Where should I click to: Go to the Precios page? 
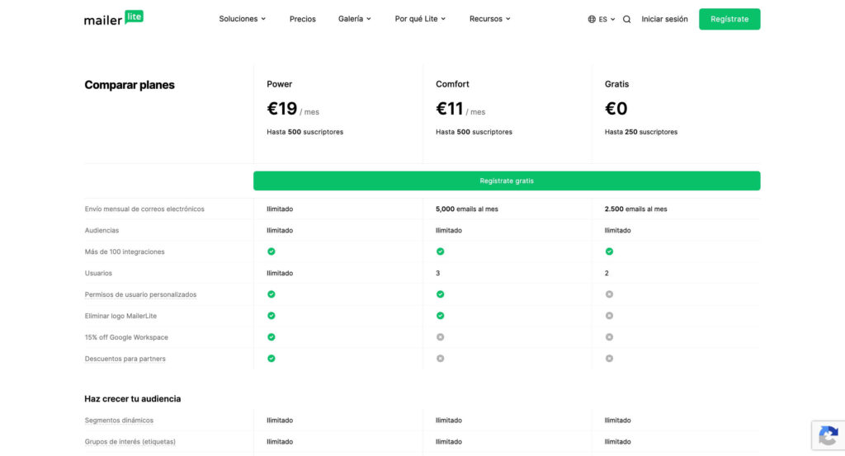(x=302, y=19)
